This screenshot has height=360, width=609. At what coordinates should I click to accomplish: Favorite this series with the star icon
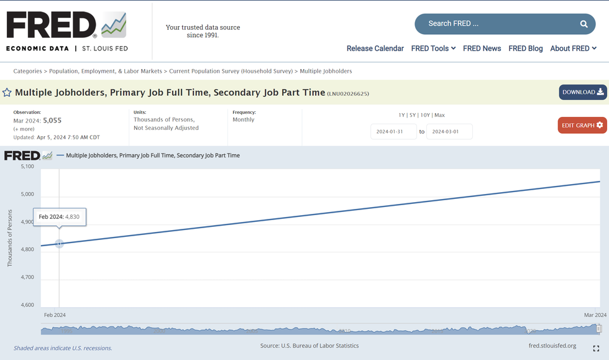pyautogui.click(x=7, y=93)
